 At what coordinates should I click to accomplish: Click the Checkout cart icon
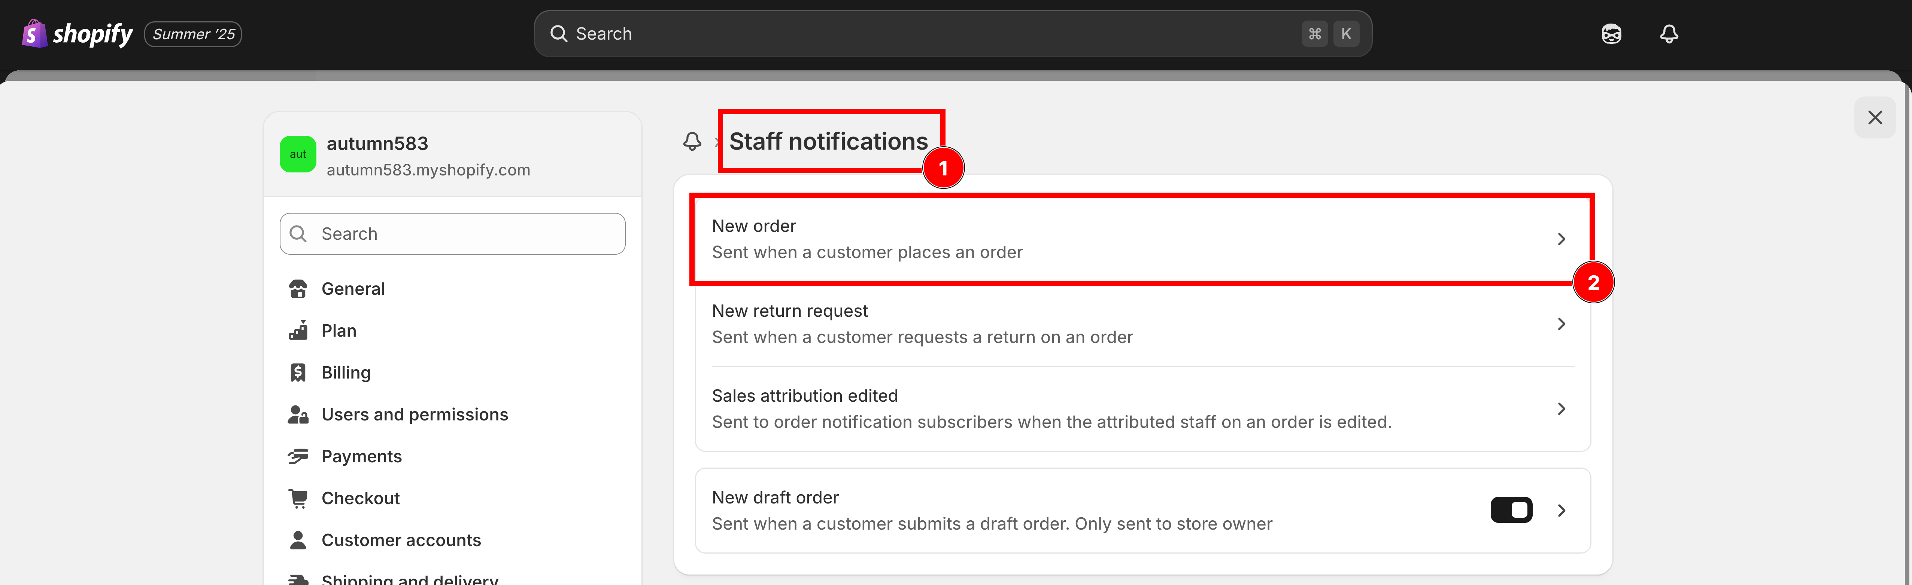[298, 498]
